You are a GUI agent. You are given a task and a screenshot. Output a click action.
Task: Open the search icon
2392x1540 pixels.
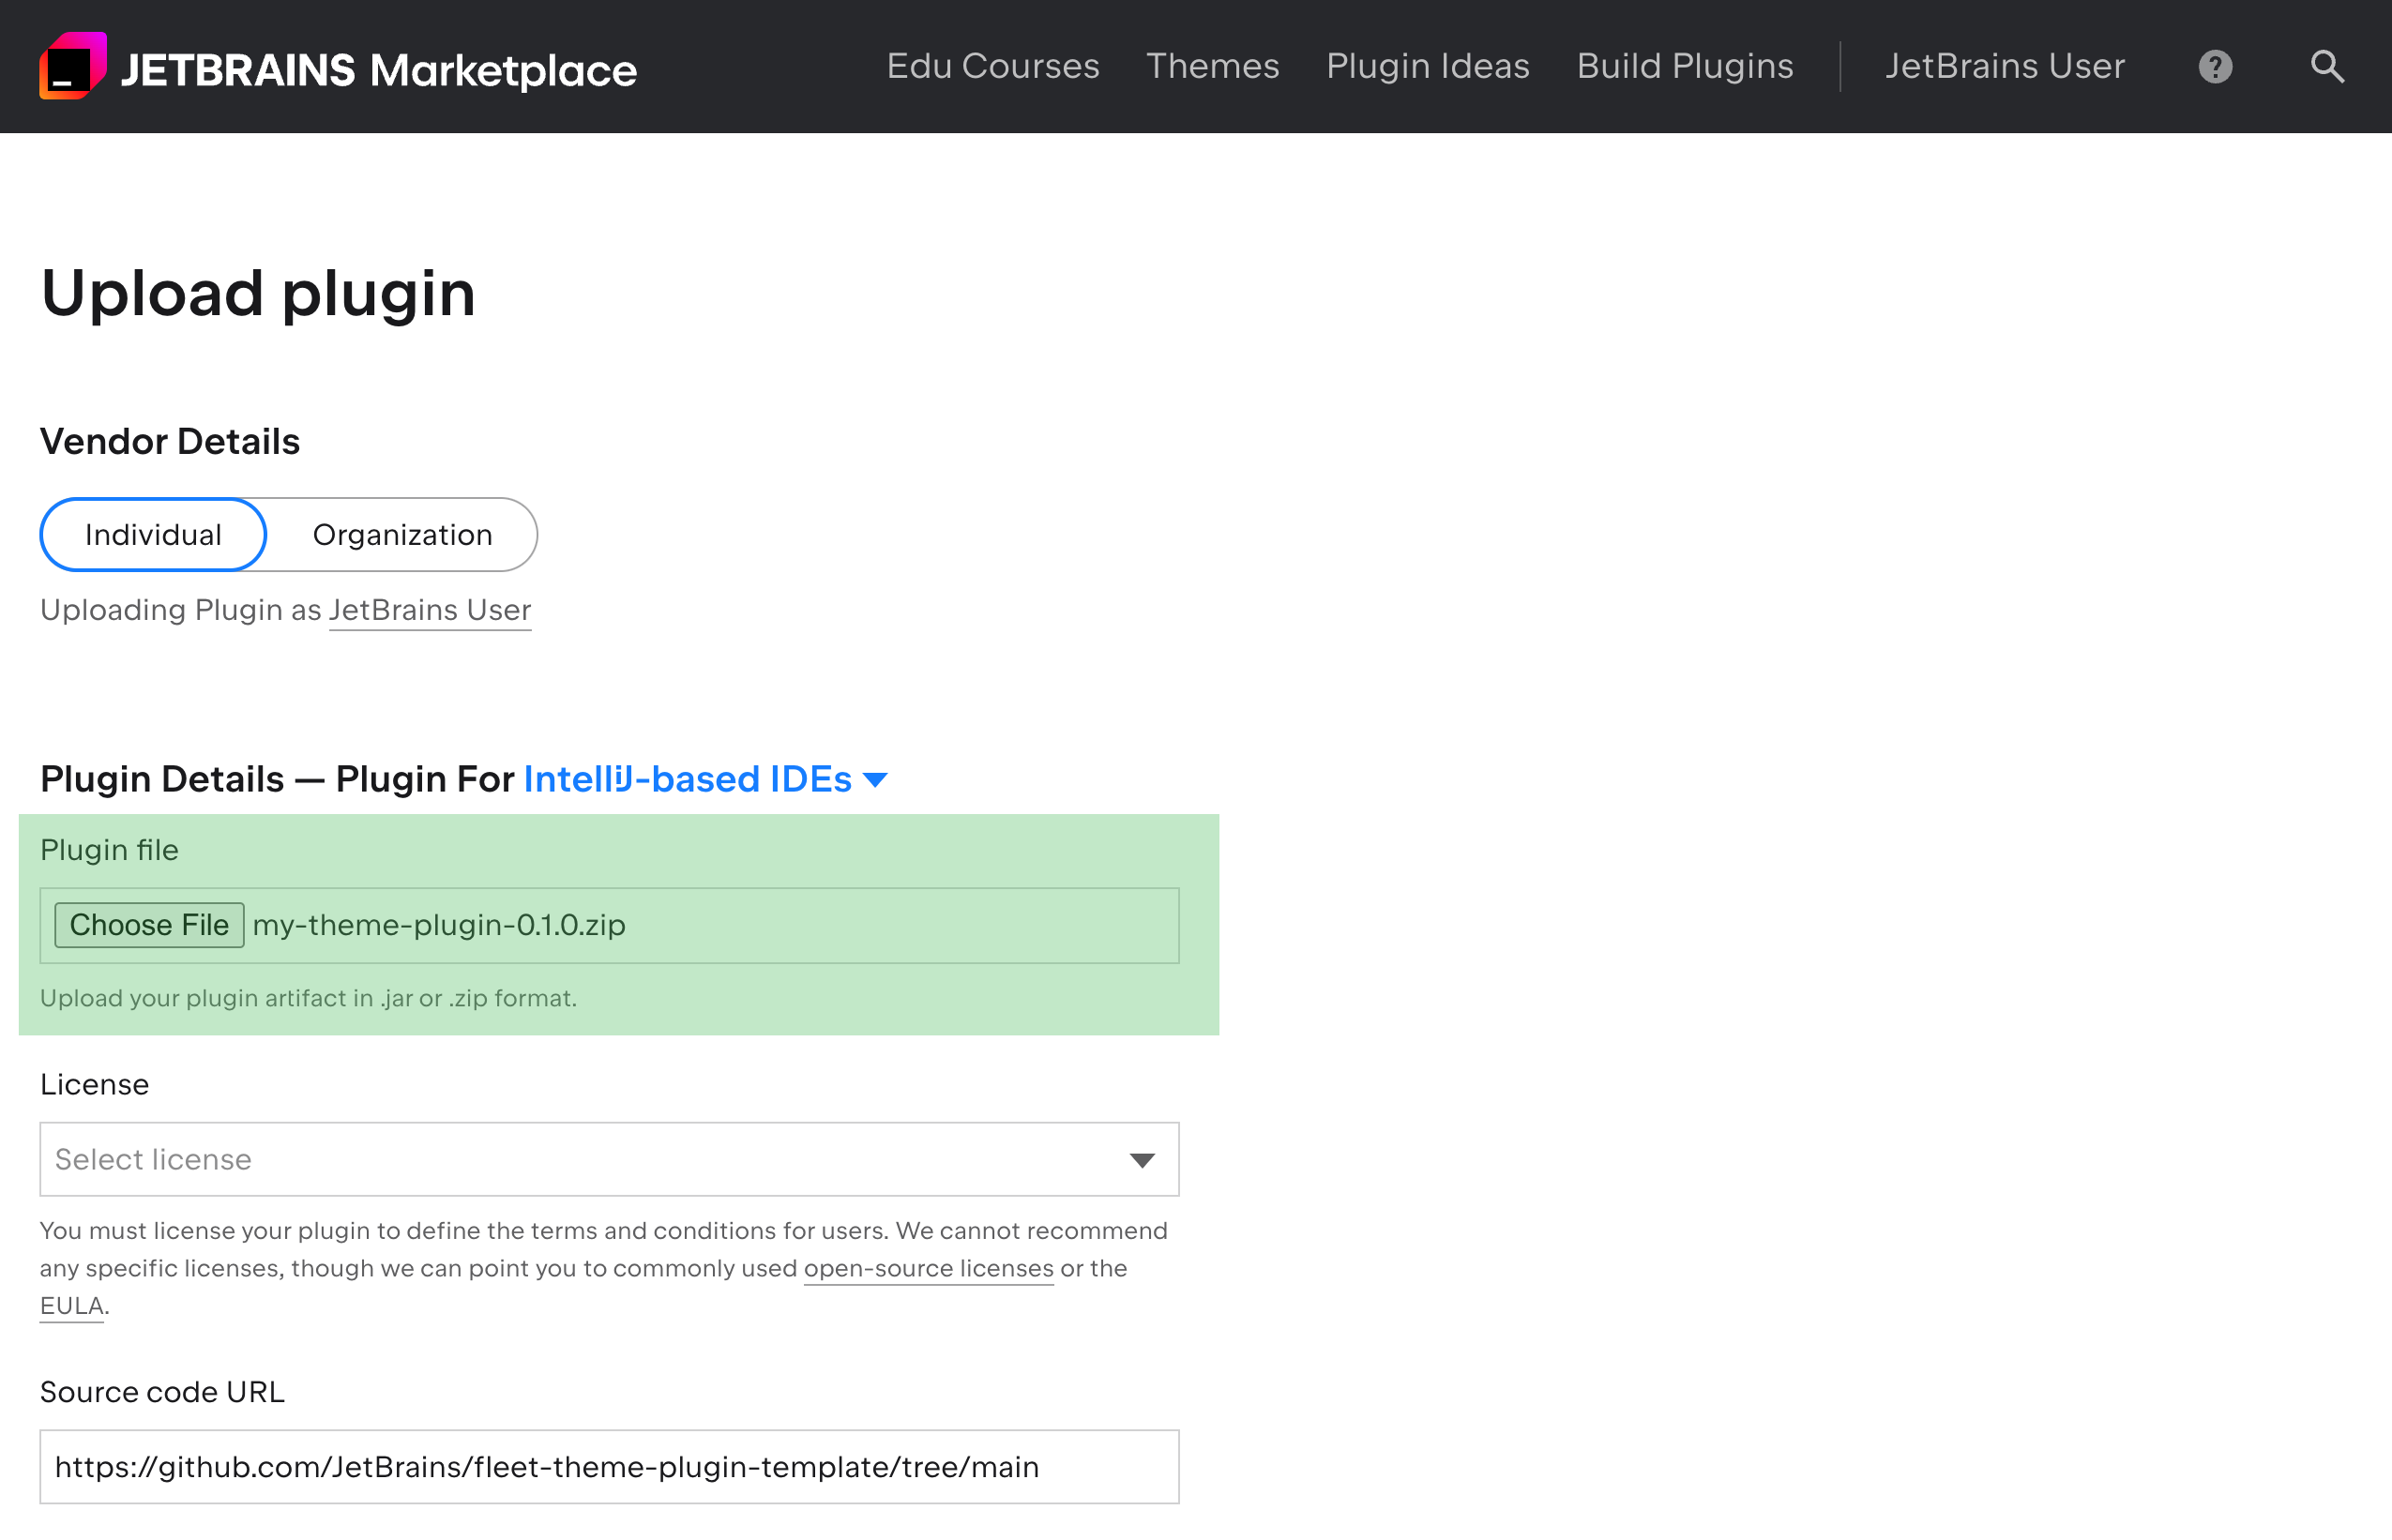[2327, 66]
